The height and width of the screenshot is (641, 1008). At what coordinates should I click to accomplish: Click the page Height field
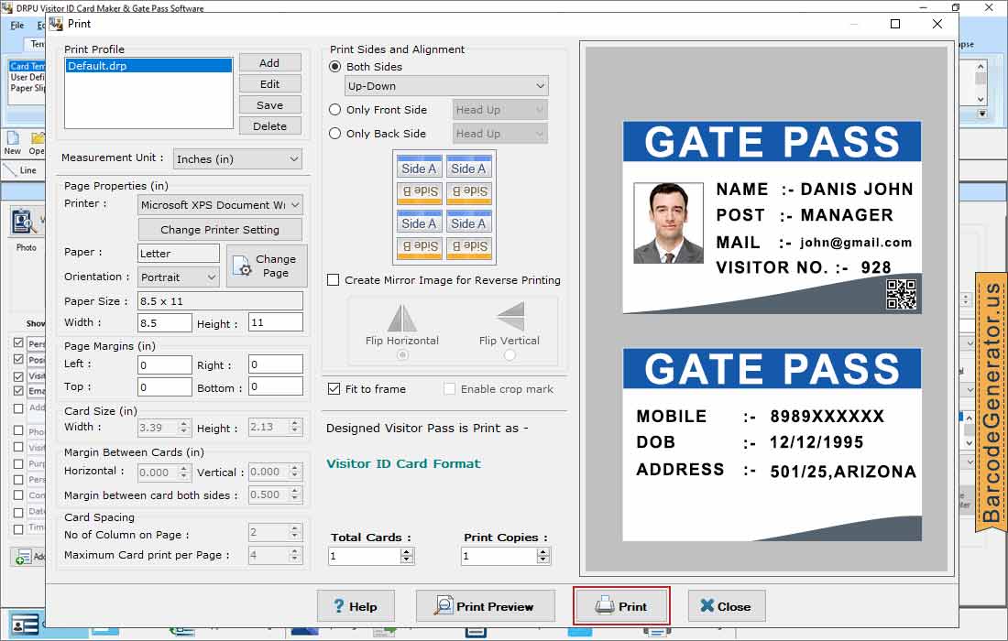point(276,323)
